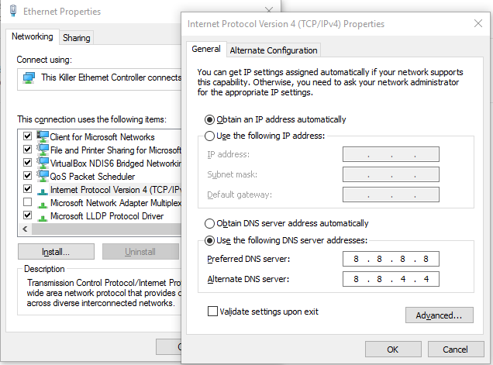
Task: Switch to the Alternate Configuration tab
Action: pyautogui.click(x=274, y=50)
